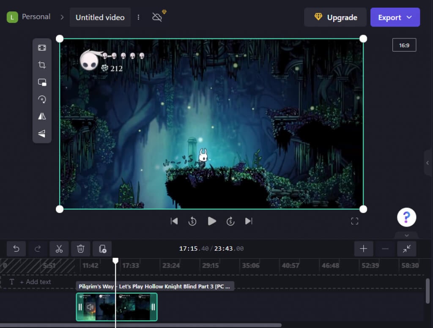The image size is (433, 328).
Task: Click the top-left resize handle of preview
Action: [x=60, y=38]
